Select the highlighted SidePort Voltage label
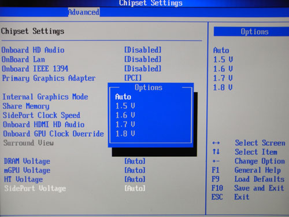Viewport: 289px width, 217px height. (x=35, y=189)
